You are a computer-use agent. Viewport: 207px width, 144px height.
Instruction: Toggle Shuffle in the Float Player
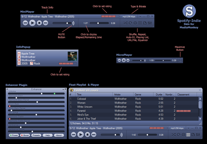(174, 135)
